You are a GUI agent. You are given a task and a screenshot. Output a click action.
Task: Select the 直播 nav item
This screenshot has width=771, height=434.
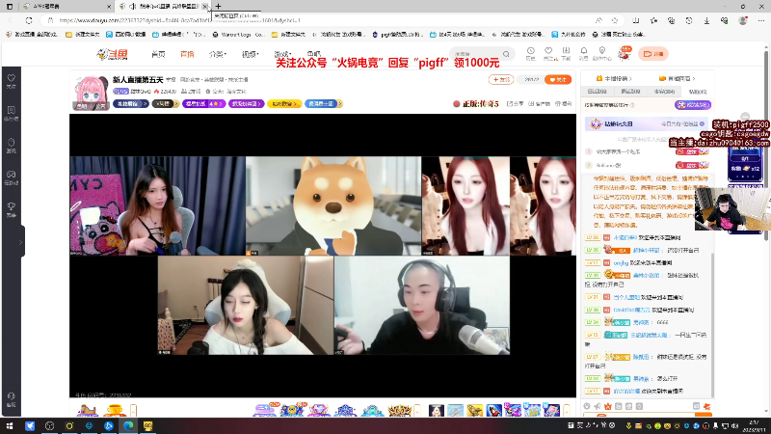[x=187, y=54]
